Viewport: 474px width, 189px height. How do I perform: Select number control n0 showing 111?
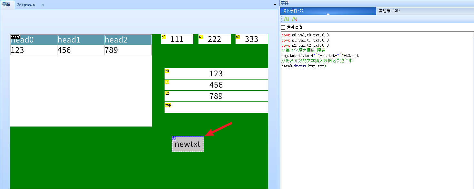coord(177,39)
